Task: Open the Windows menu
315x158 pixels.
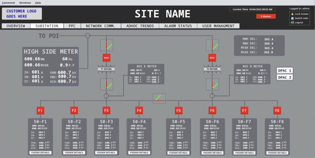Action: pyautogui.click(x=25, y=3)
